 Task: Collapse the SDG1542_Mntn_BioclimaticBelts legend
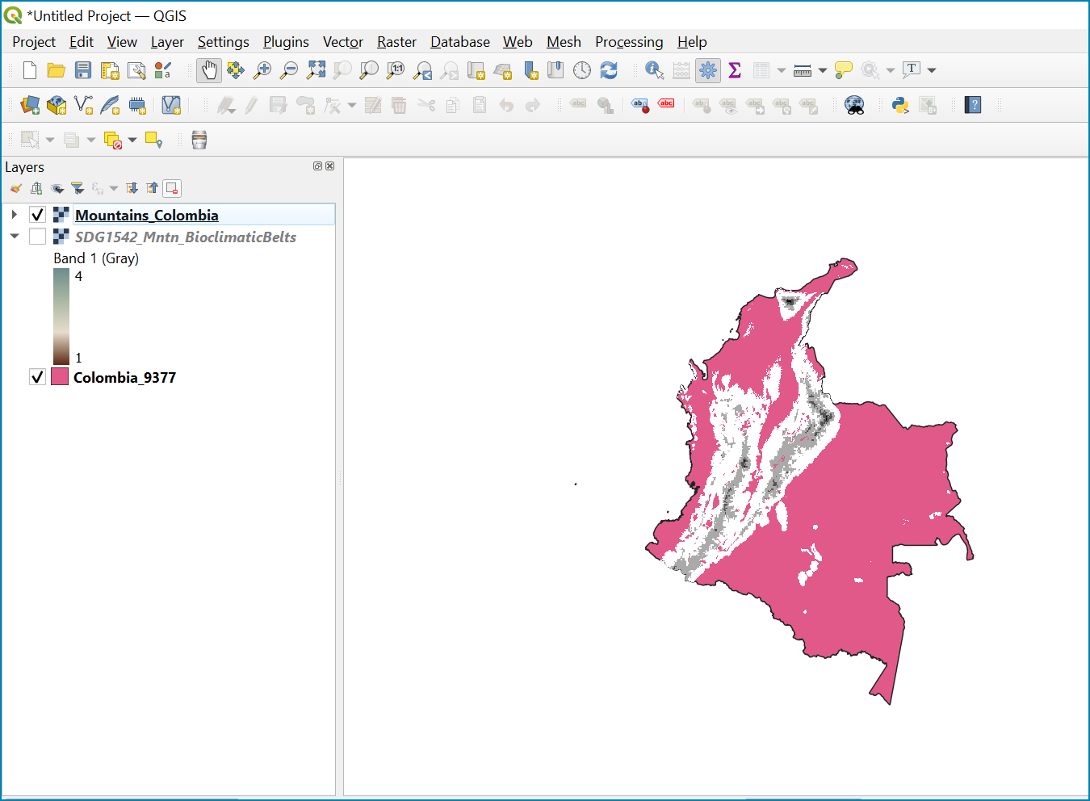pos(14,237)
